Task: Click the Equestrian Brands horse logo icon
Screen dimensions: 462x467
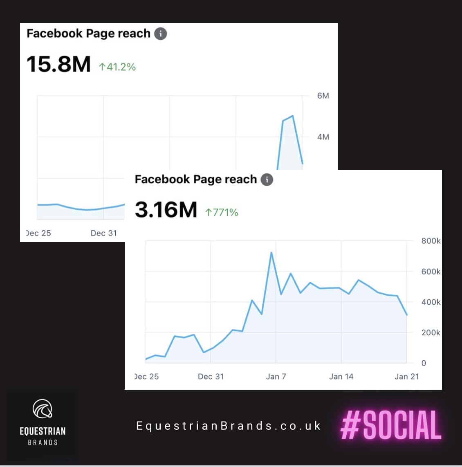Action: pyautogui.click(x=43, y=409)
